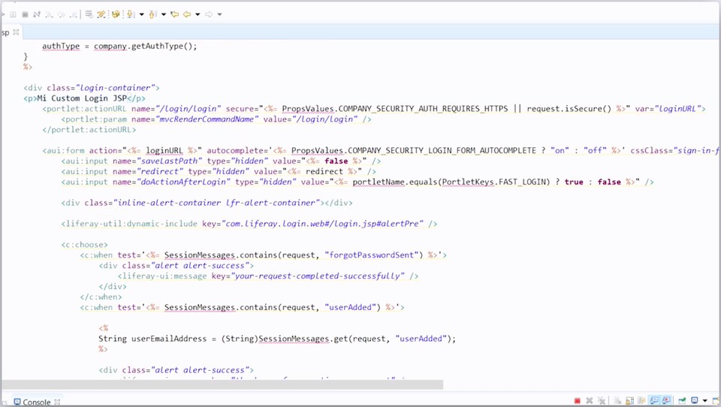721x407 pixels.
Task: Click 'company.getAuthType();' in the code
Action: point(145,46)
